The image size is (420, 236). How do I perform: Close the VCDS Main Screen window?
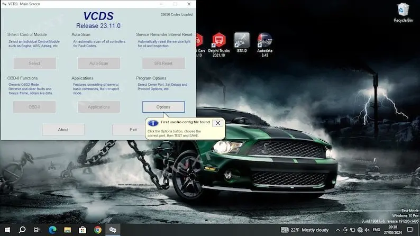(189, 4)
